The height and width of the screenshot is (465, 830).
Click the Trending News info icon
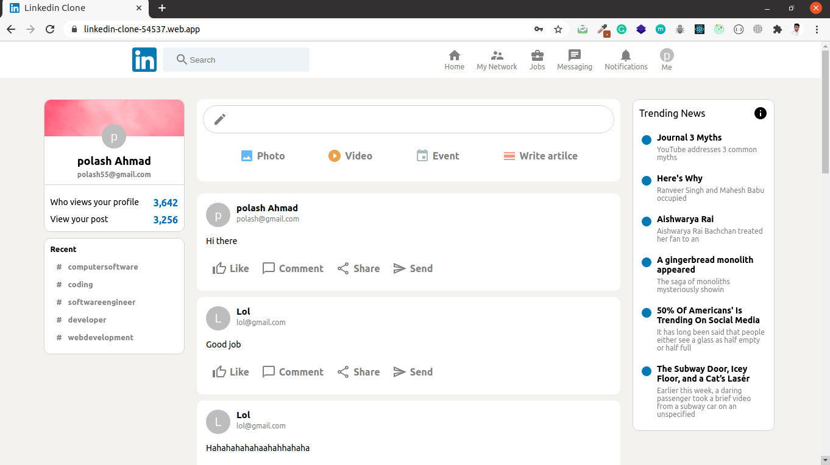coord(760,113)
